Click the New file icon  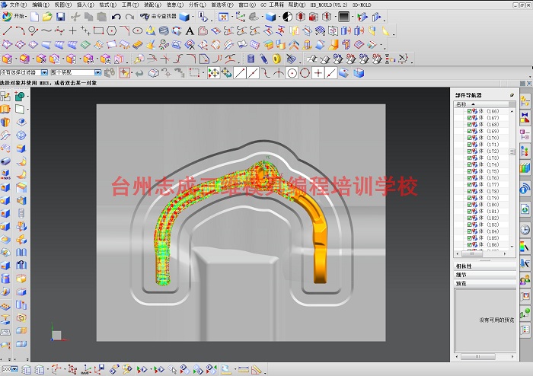click(x=35, y=16)
